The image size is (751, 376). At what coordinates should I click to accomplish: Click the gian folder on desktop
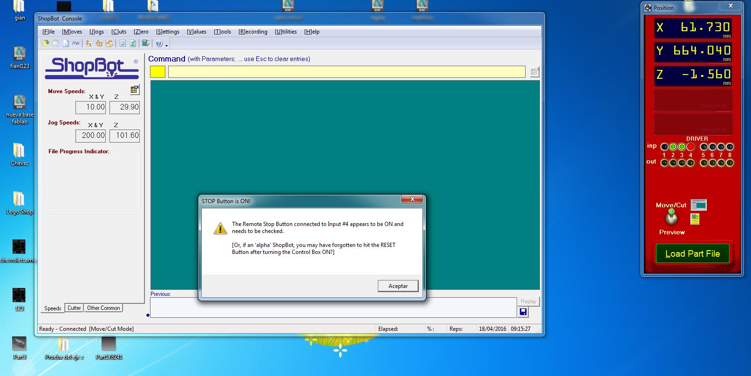[x=20, y=11]
